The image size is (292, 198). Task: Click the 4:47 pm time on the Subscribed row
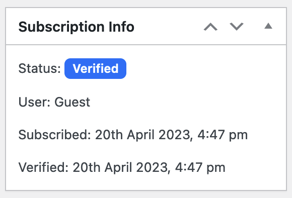click(223, 135)
